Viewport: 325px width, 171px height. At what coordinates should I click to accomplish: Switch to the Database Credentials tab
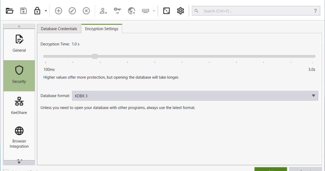point(59,29)
